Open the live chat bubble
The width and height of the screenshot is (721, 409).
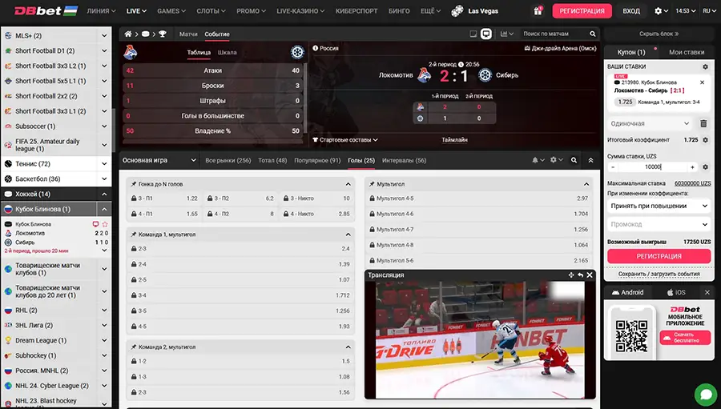pyautogui.click(x=706, y=394)
